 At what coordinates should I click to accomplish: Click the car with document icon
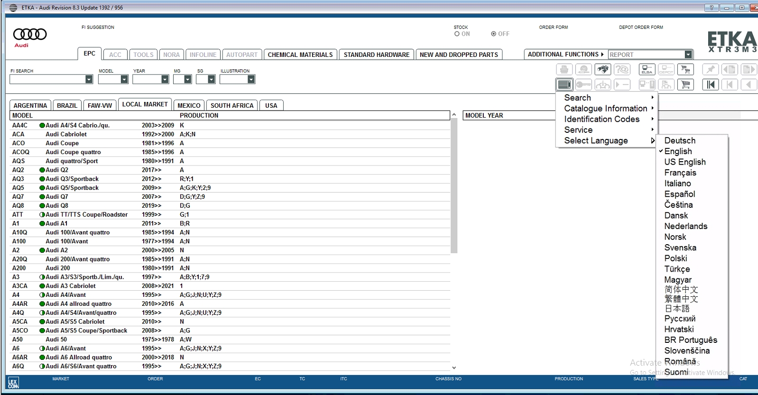[666, 85]
